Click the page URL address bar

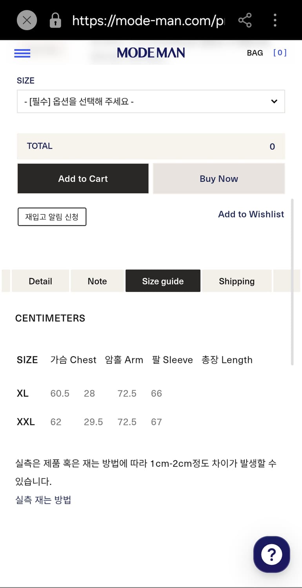148,20
